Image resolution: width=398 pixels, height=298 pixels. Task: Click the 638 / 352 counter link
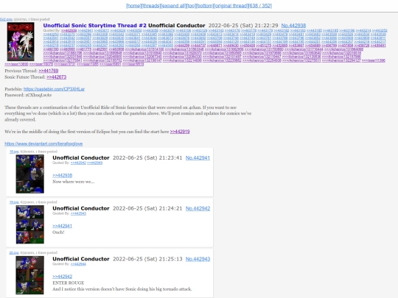(260, 6)
